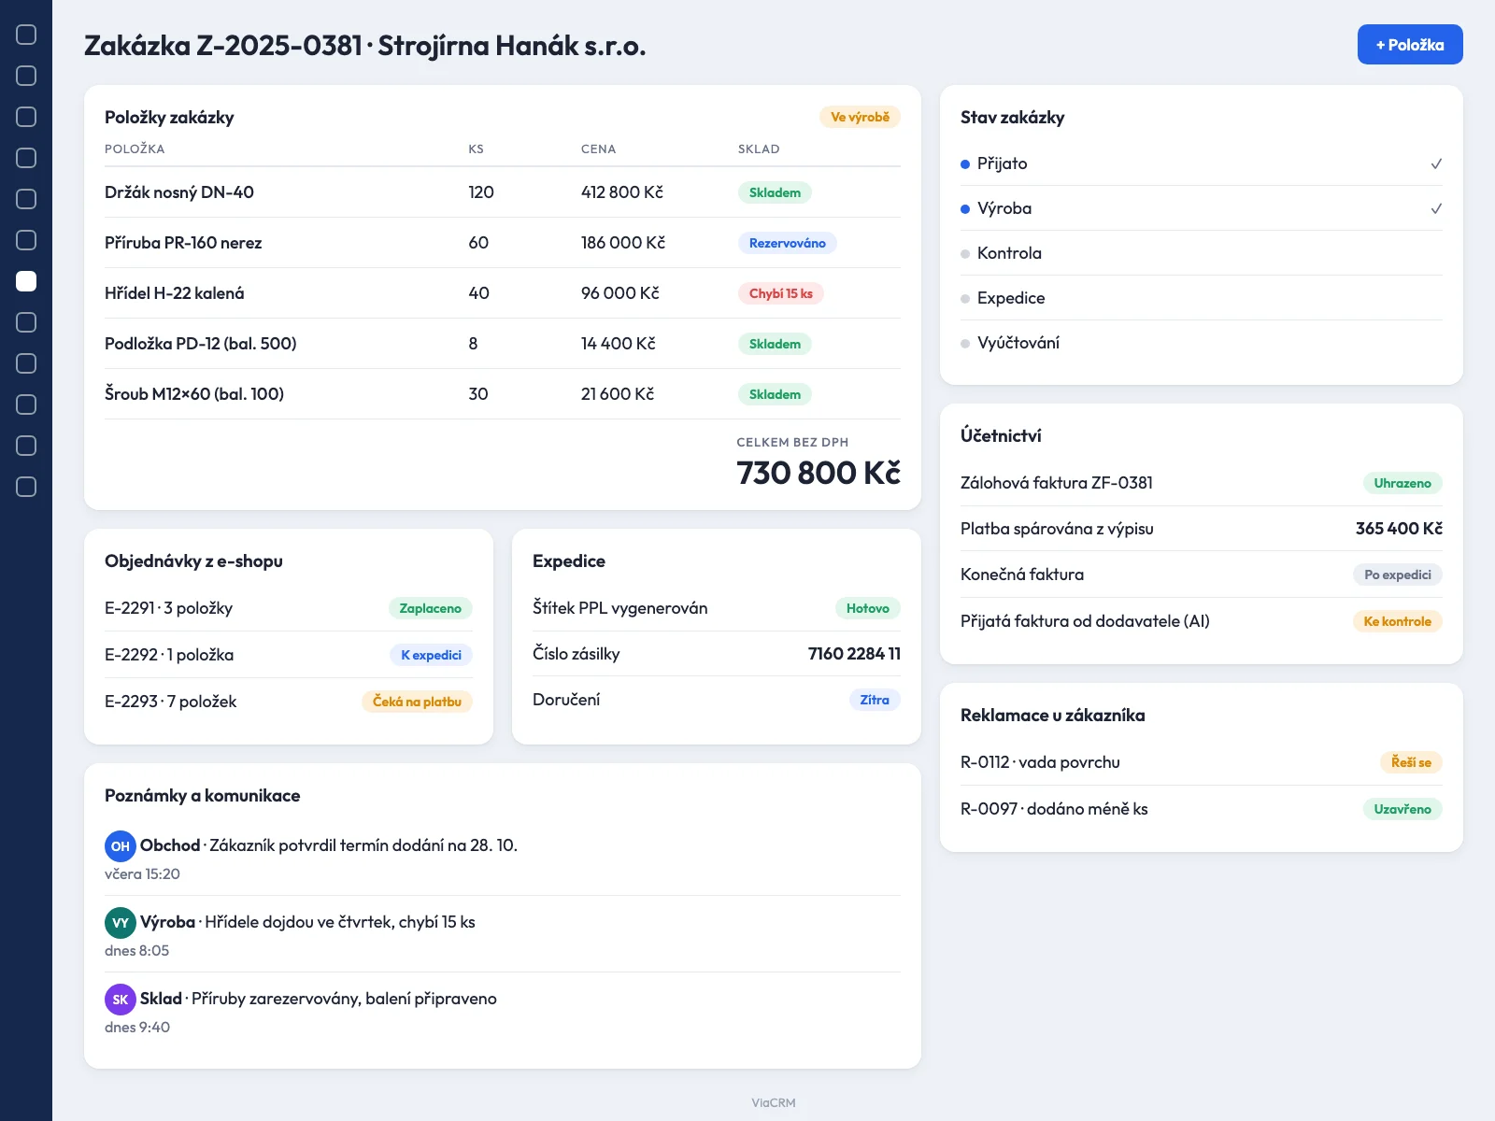Click the Řeší se badge
Screen dimensions: 1495x1121
coord(1411,762)
